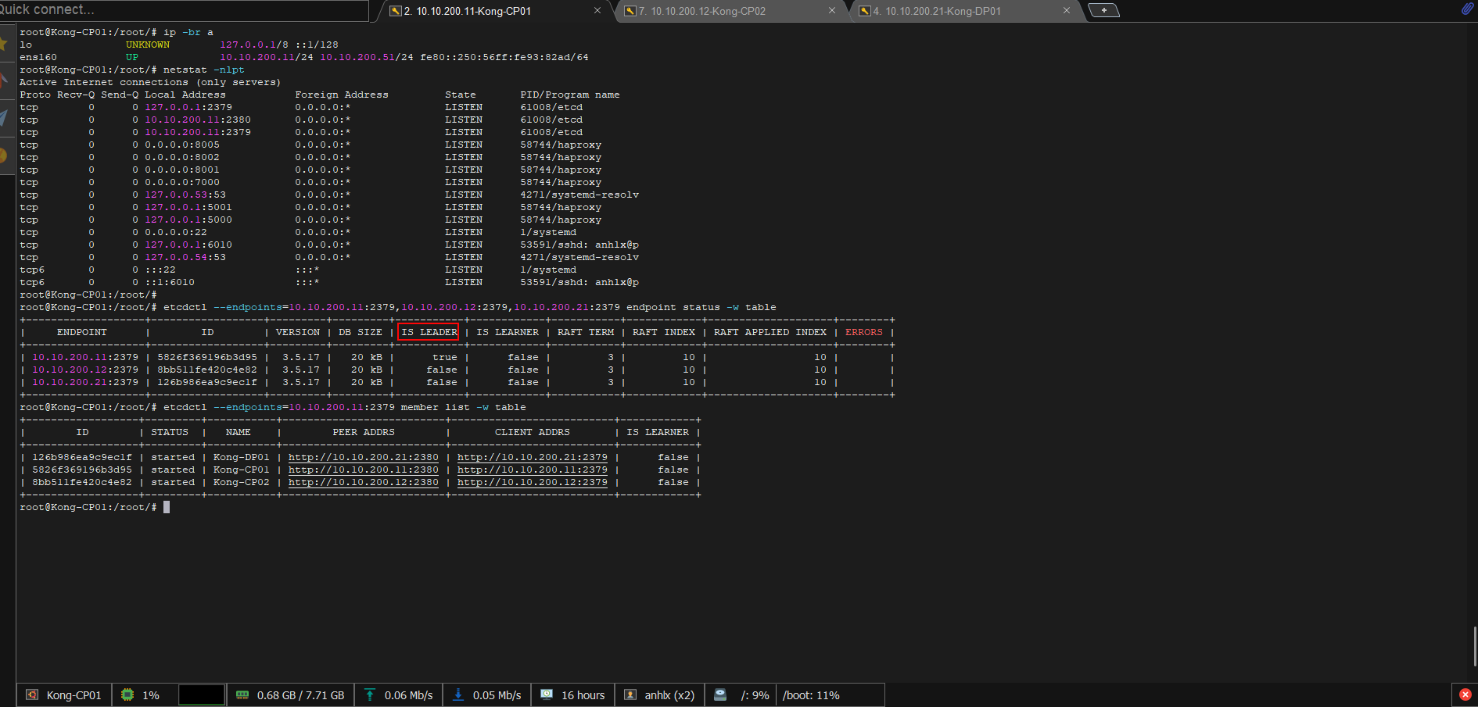Click the uptime monitor icon beside 16 hours
Image resolution: width=1478 pixels, height=707 pixels.
pyautogui.click(x=547, y=695)
